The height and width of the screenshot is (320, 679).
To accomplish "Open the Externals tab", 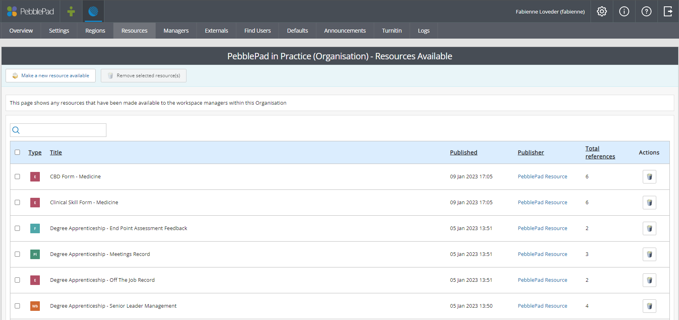I will pos(216,31).
